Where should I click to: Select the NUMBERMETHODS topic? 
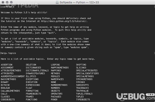pyautogui.click(x=59, y=85)
